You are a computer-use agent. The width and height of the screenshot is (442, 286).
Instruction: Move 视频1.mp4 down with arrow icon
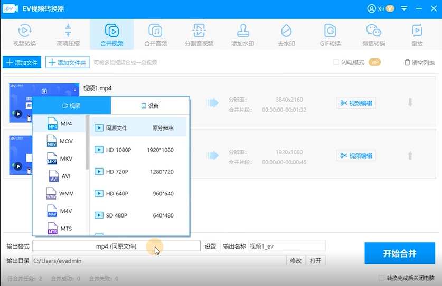(410, 103)
